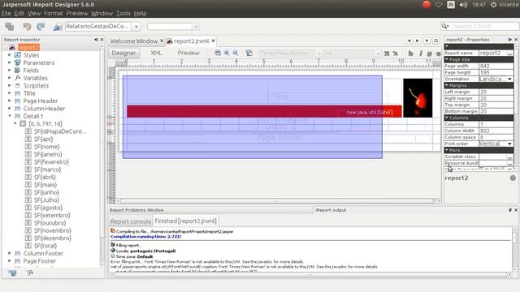Collapse the Columns properties section

(447, 118)
